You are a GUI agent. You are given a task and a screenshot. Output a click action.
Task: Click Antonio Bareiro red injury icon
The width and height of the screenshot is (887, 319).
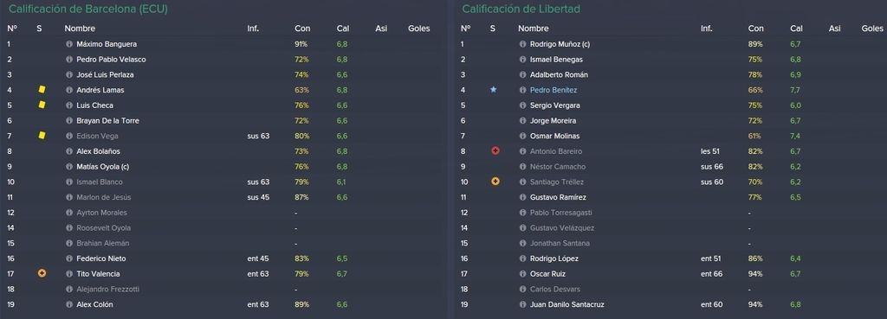coord(495,150)
